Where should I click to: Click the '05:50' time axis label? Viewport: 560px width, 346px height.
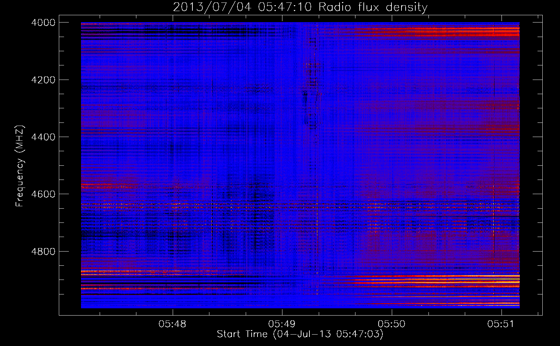coord(391,324)
